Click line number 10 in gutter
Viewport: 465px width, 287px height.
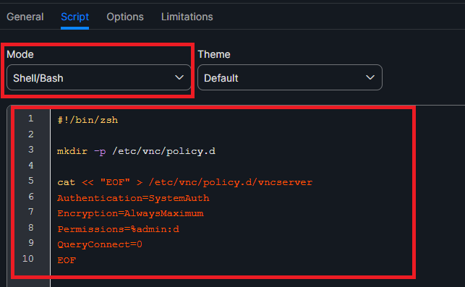tap(28, 259)
